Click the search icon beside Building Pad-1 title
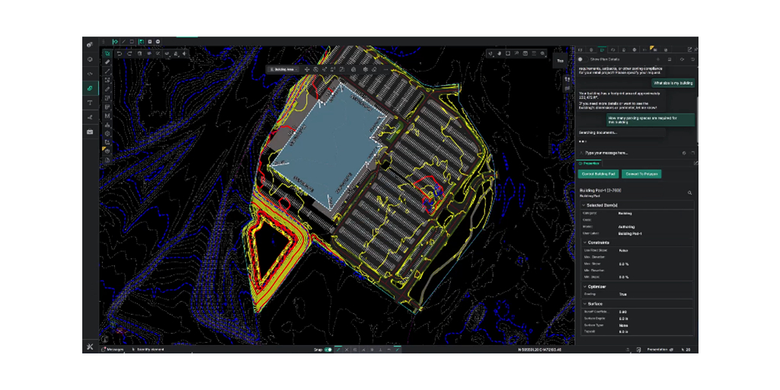780x390 pixels. point(689,193)
